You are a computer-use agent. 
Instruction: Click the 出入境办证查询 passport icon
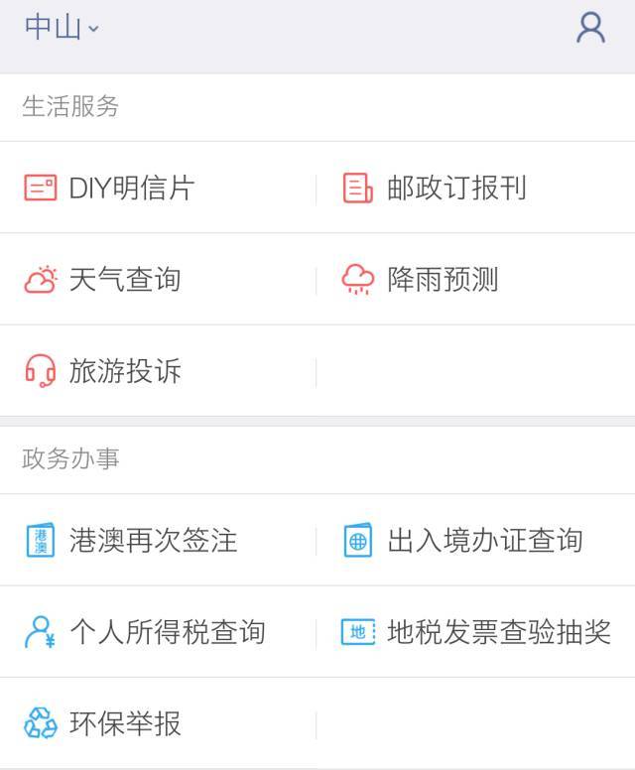coord(357,540)
